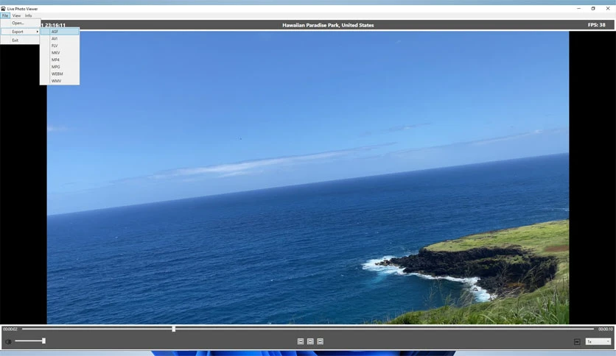Click the Hawaiian Paradise Park location text
The width and height of the screenshot is (616, 356).
[x=328, y=25]
